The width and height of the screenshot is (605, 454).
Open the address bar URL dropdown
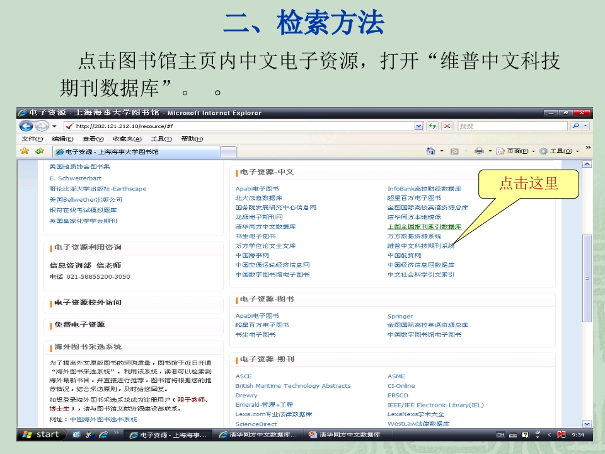(x=418, y=126)
